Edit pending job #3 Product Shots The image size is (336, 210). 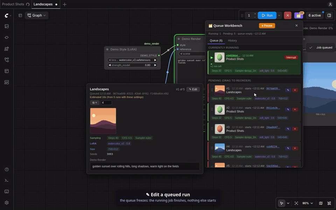288,129
